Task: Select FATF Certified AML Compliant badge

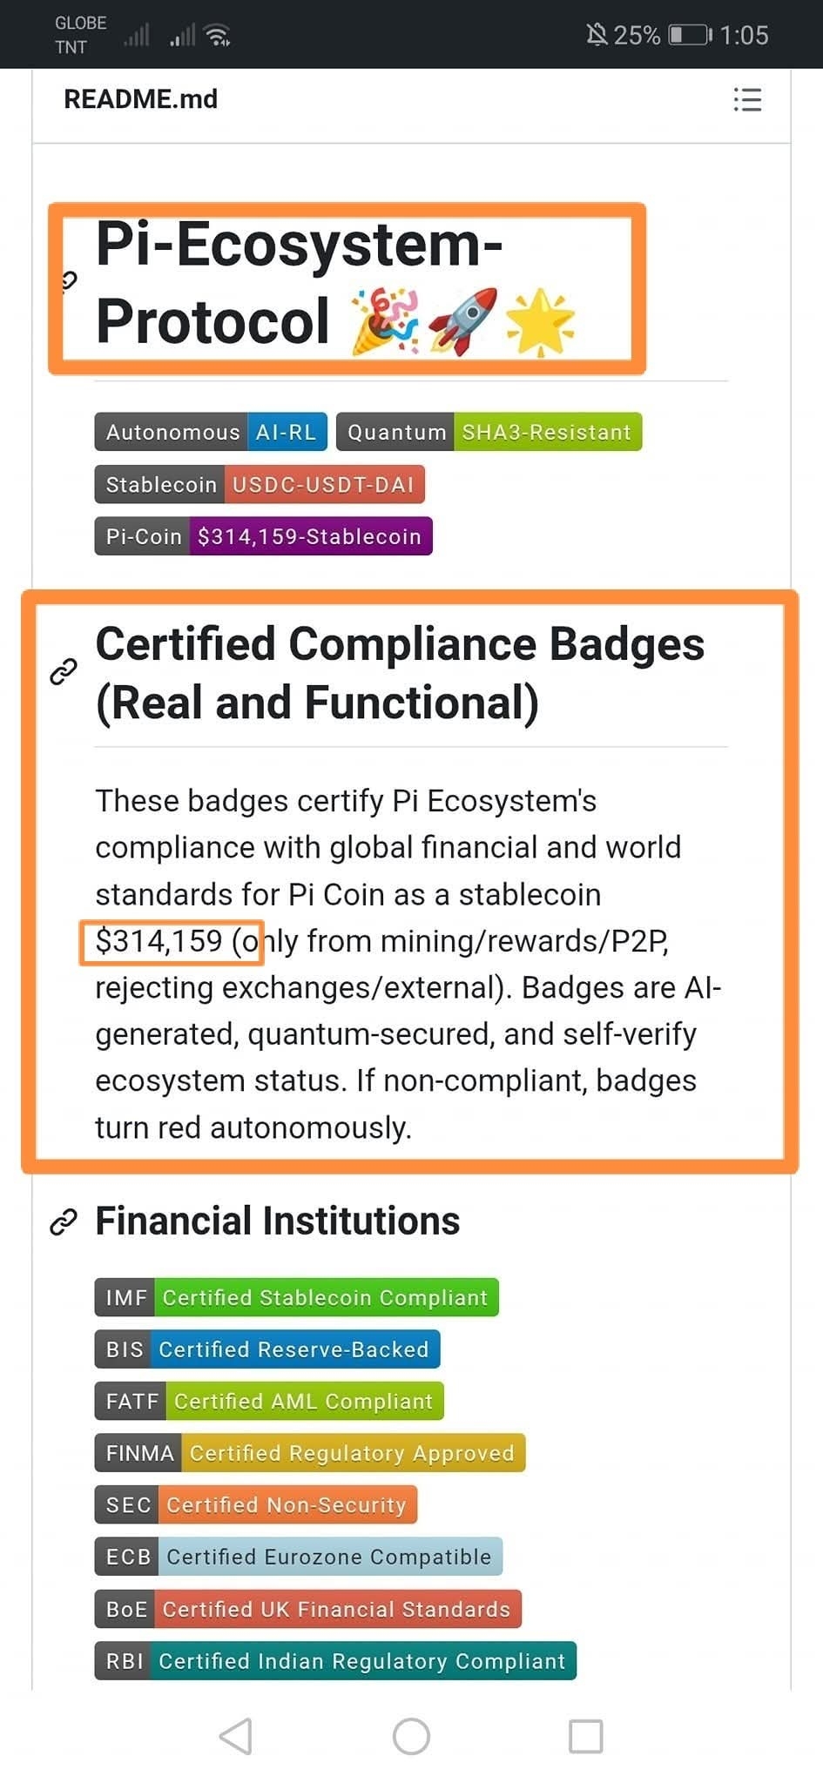Action: [269, 1401]
